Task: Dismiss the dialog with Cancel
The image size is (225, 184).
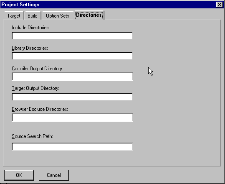Action: [54, 175]
